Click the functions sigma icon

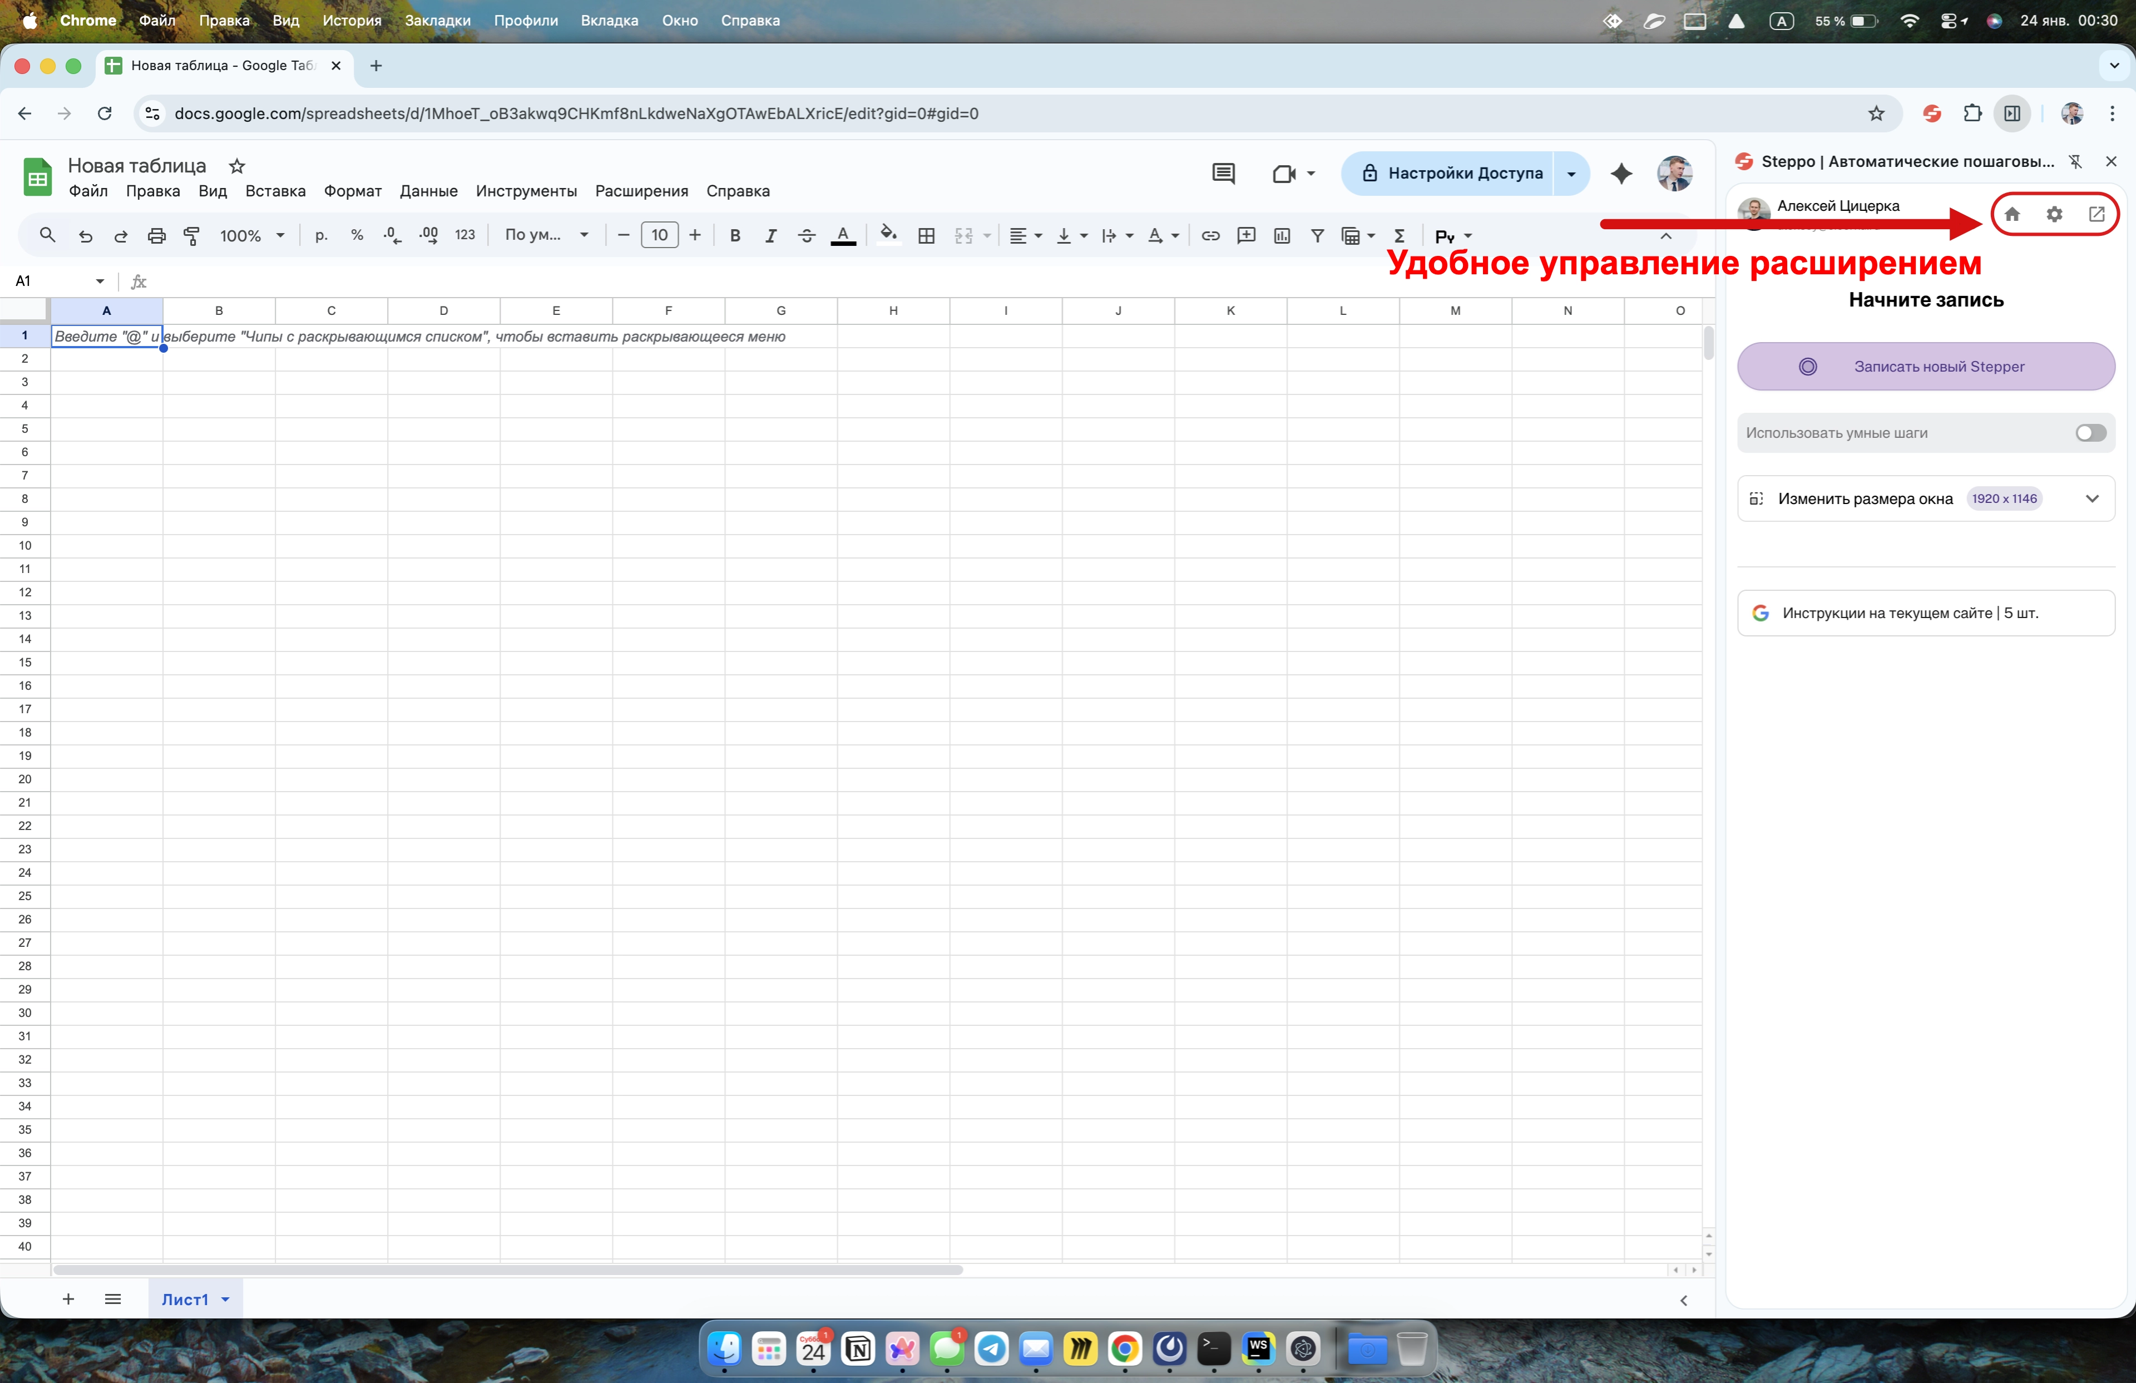[x=1398, y=236]
